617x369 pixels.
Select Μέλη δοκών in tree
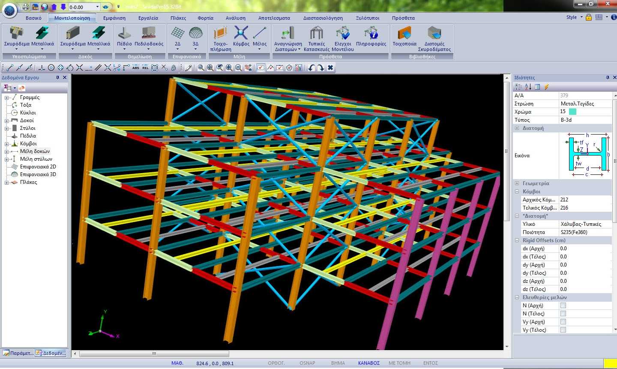tap(35, 151)
